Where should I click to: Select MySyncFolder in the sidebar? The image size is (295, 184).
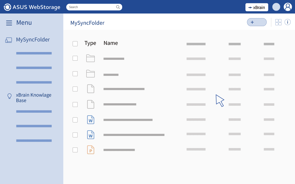click(33, 40)
